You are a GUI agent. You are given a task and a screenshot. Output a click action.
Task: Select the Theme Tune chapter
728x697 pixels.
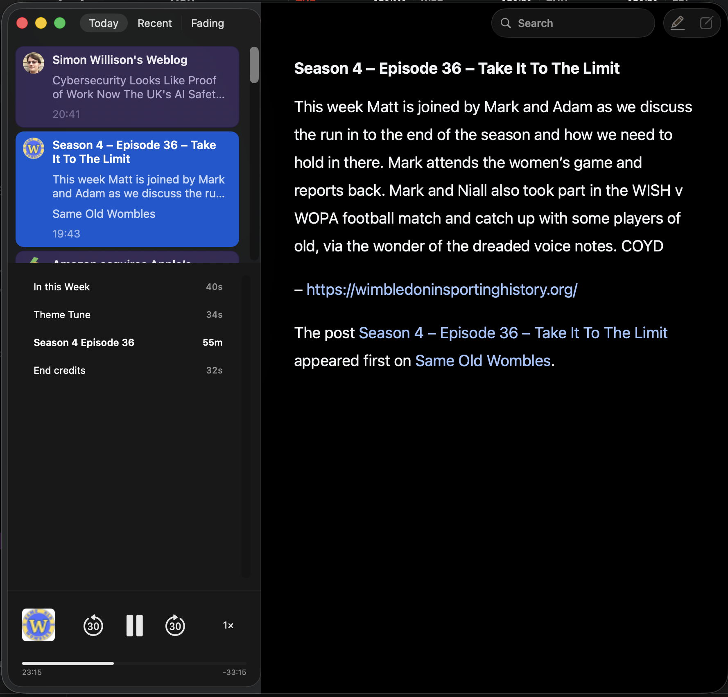coord(62,315)
